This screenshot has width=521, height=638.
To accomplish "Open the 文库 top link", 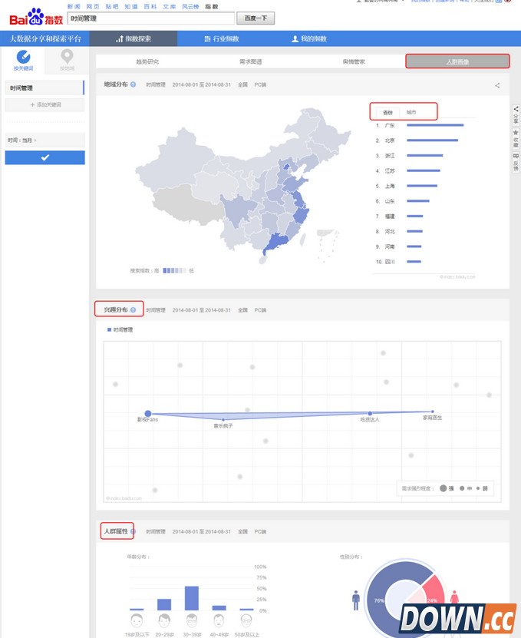I will tap(170, 6).
